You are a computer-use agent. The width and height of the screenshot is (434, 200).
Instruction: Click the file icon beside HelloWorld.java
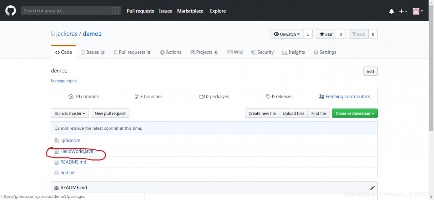click(x=57, y=151)
